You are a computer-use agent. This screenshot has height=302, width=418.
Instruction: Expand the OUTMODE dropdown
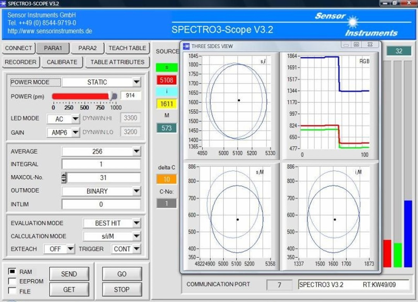coord(137,191)
